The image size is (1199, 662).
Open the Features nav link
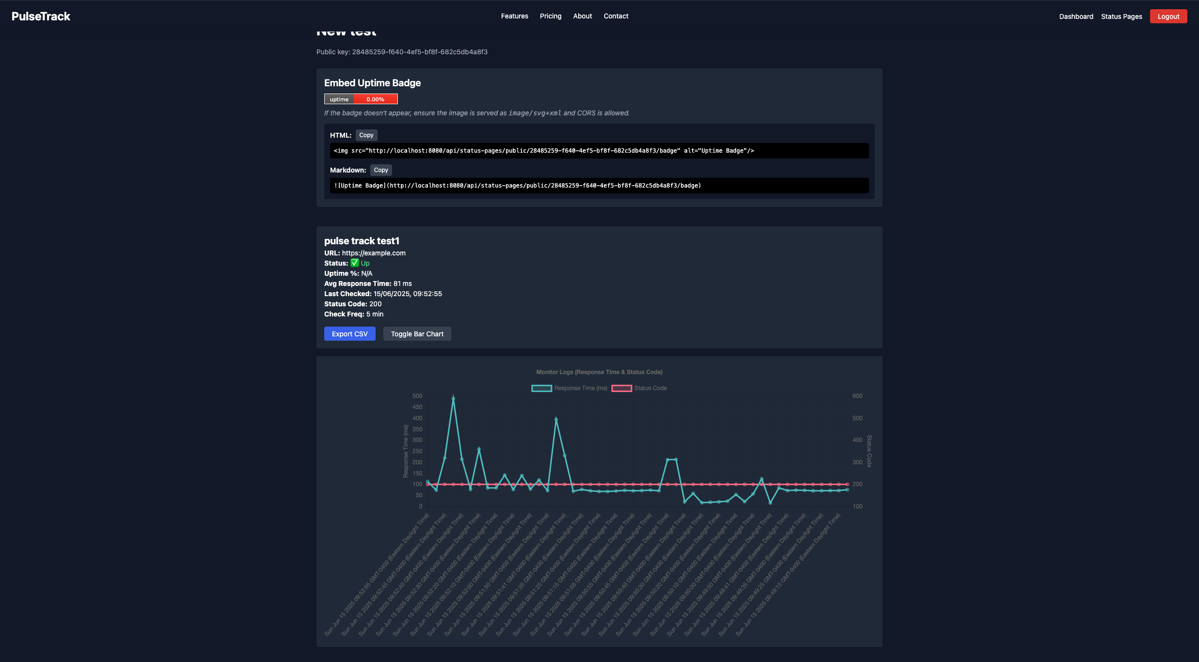pos(514,16)
